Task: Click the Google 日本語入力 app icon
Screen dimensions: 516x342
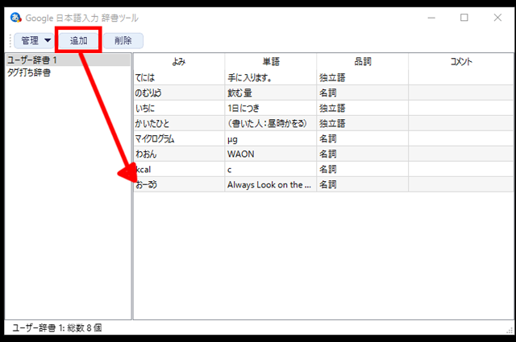Action: 15,18
